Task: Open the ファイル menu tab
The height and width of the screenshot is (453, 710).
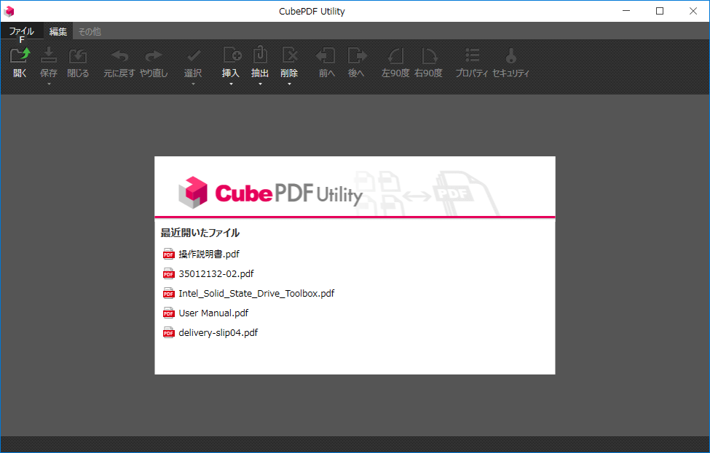Action: tap(21, 31)
